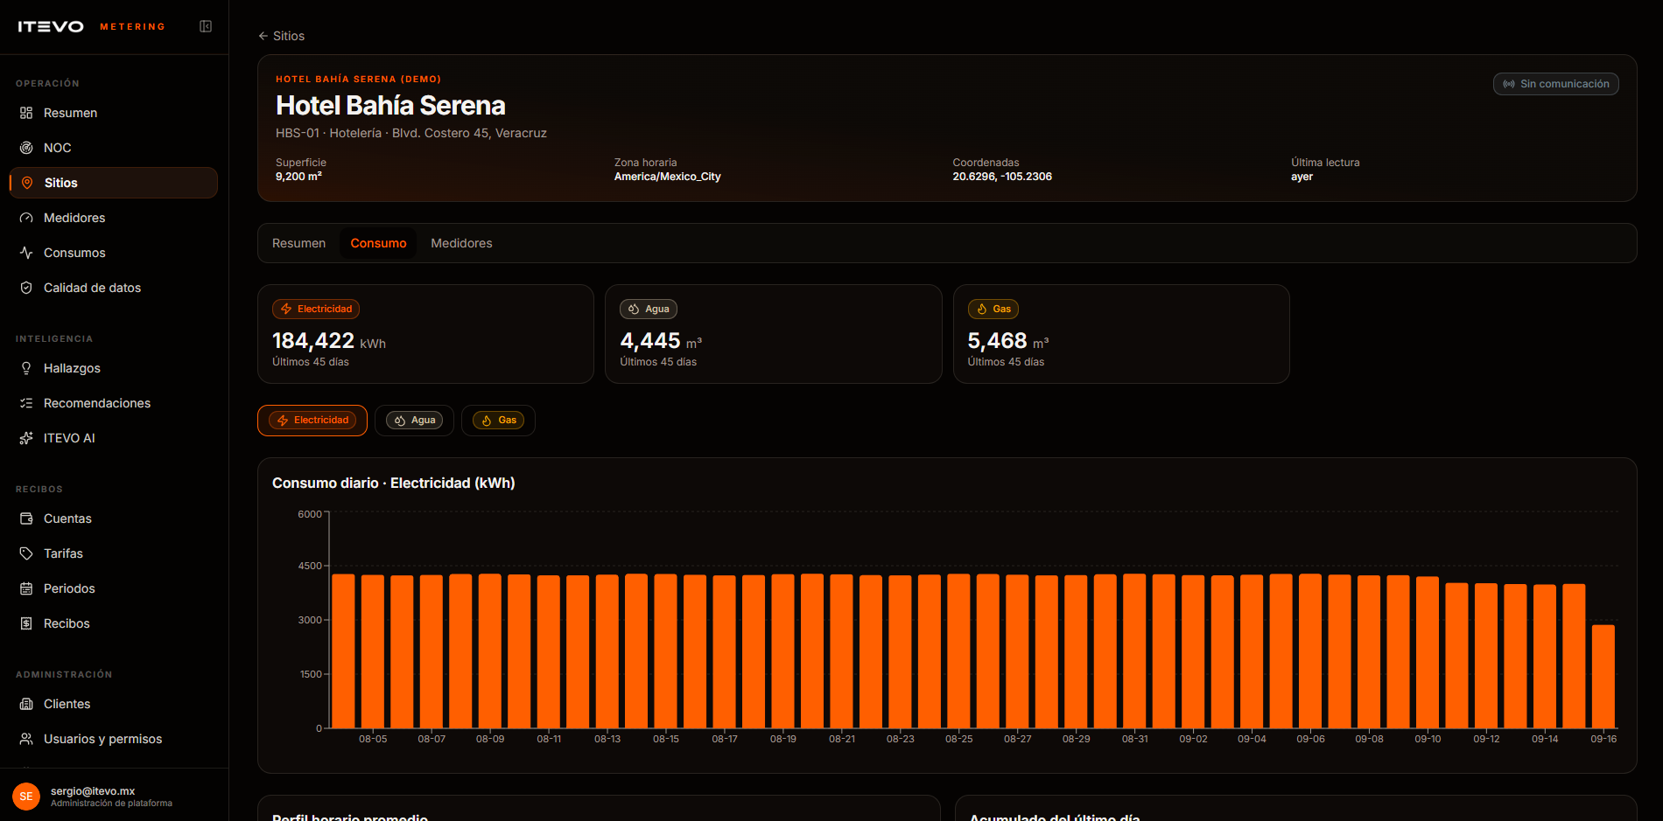
Task: Select the Consumo tab
Action: pos(378,243)
